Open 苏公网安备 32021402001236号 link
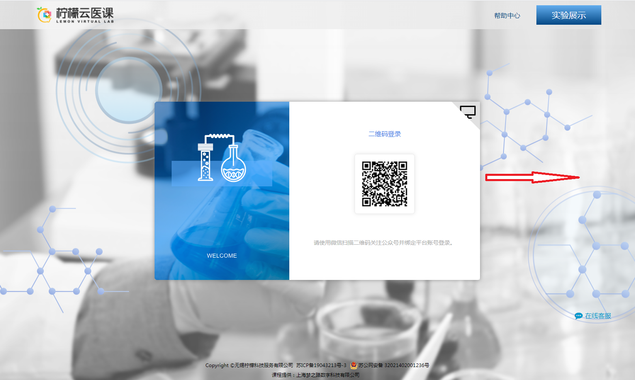 393,365
